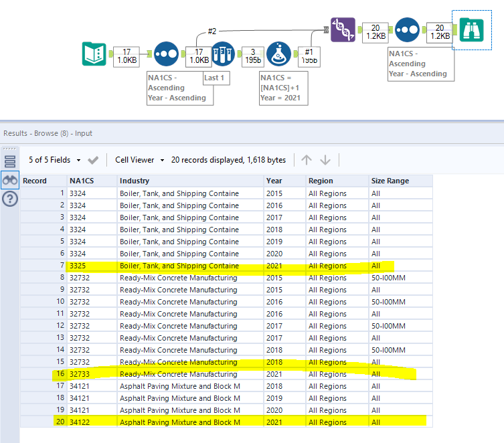Click the first Sort tool after Input Data
Screen dimensions: 504x443
coord(166,54)
